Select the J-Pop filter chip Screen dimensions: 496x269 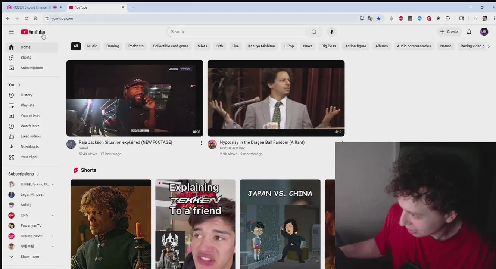coord(289,46)
